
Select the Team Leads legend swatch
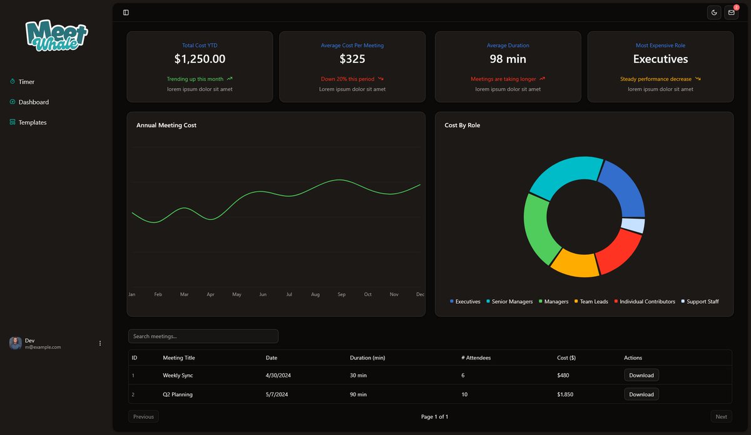point(576,302)
